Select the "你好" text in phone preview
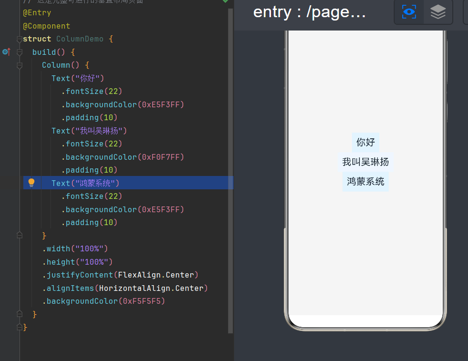Image resolution: width=468 pixels, height=361 pixels. [x=365, y=142]
